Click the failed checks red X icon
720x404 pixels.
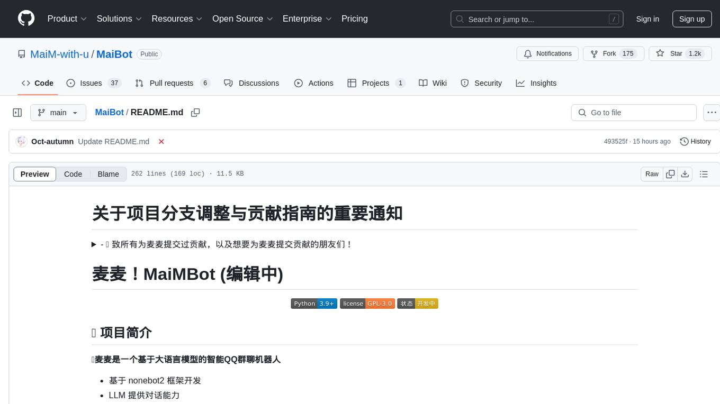161,142
